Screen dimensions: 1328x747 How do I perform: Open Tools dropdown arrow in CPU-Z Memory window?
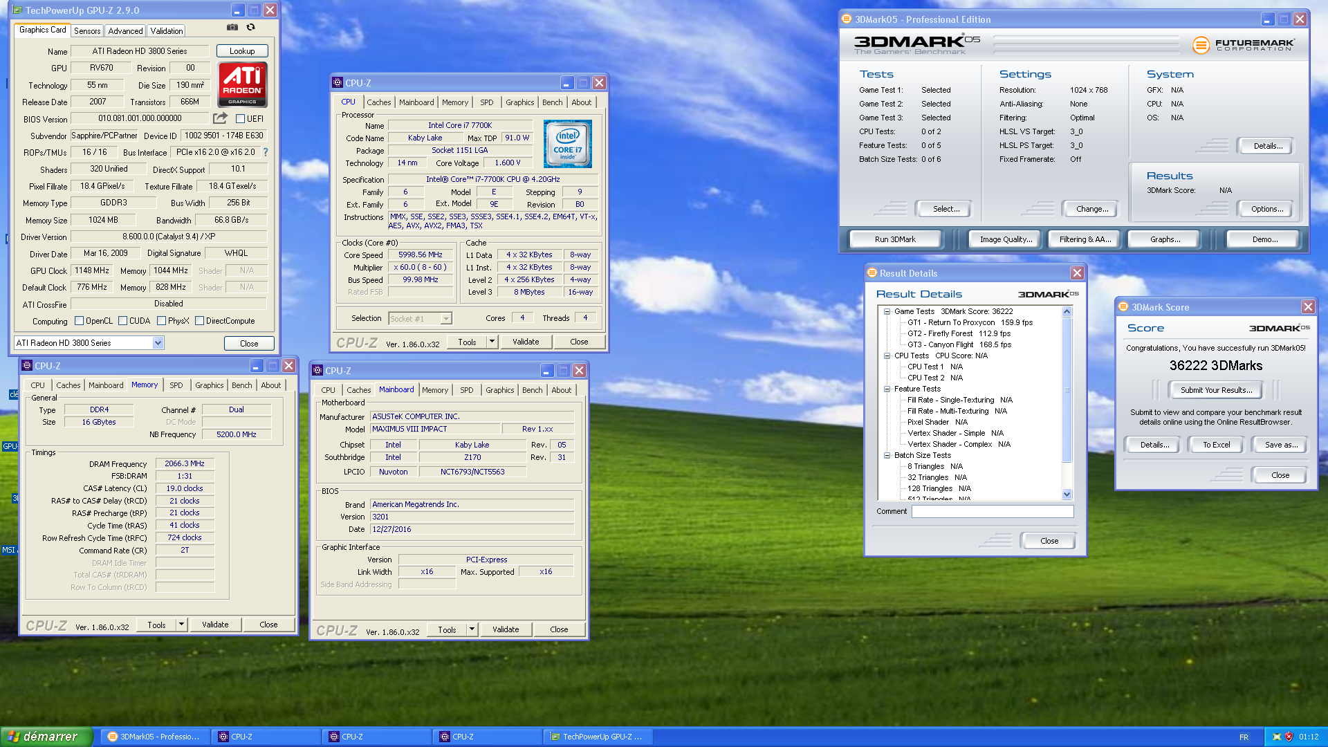pyautogui.click(x=181, y=625)
